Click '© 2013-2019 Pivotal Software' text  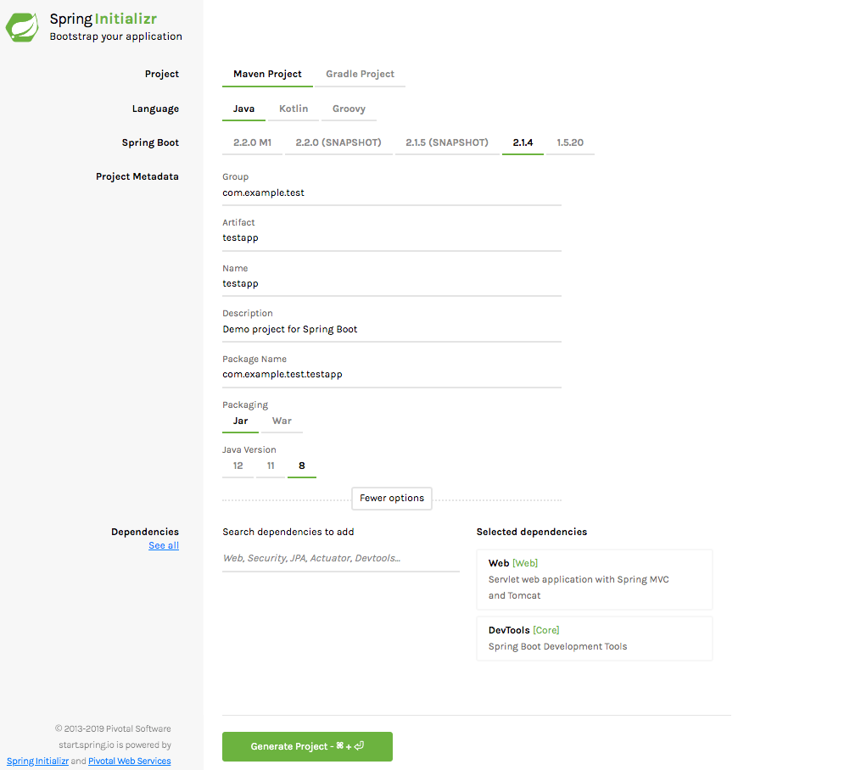[x=113, y=728]
